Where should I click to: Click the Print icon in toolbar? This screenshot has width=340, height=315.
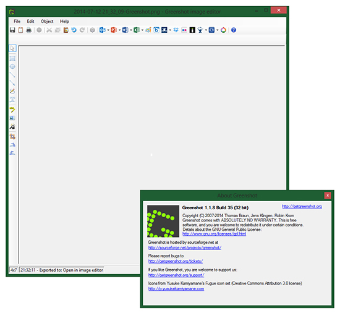pyautogui.click(x=28, y=30)
